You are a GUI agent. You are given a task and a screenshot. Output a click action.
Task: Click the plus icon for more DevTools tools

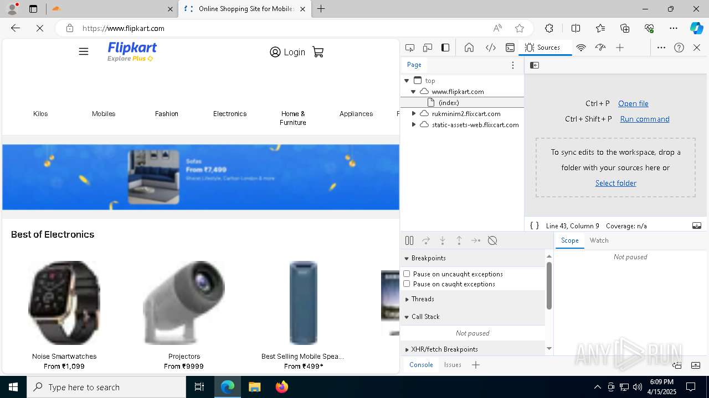[620, 48]
